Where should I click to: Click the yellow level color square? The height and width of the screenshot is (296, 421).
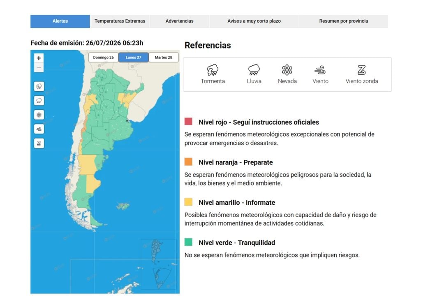(x=188, y=202)
